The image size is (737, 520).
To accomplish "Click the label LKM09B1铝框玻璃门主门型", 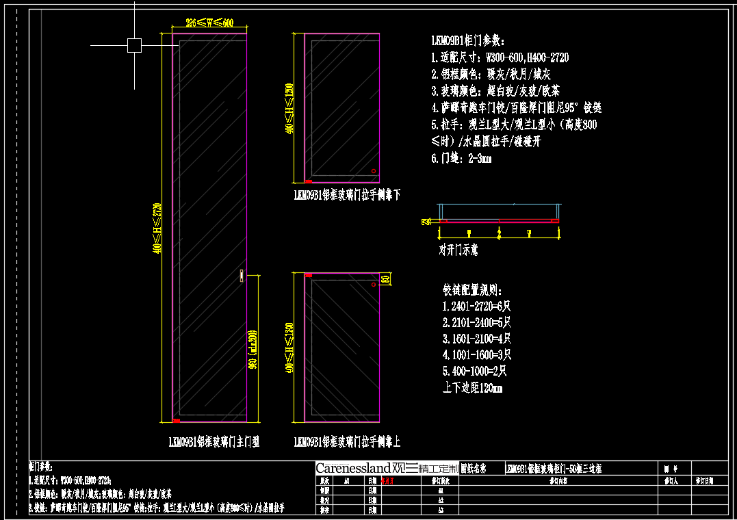I will coord(214,442).
